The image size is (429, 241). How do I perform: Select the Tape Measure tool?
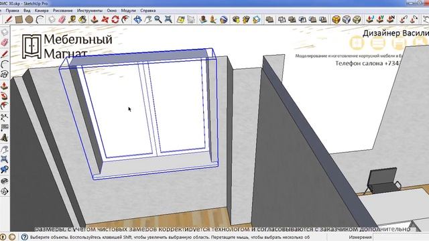[72, 19]
